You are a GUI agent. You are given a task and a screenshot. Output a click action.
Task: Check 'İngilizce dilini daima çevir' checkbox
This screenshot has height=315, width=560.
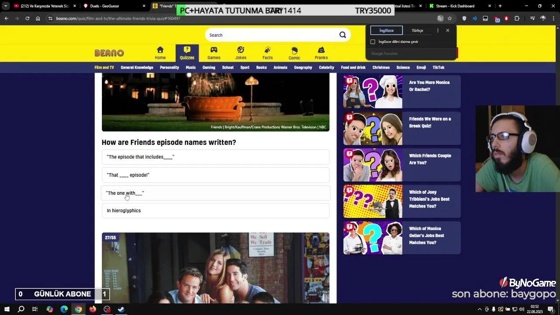tap(373, 42)
